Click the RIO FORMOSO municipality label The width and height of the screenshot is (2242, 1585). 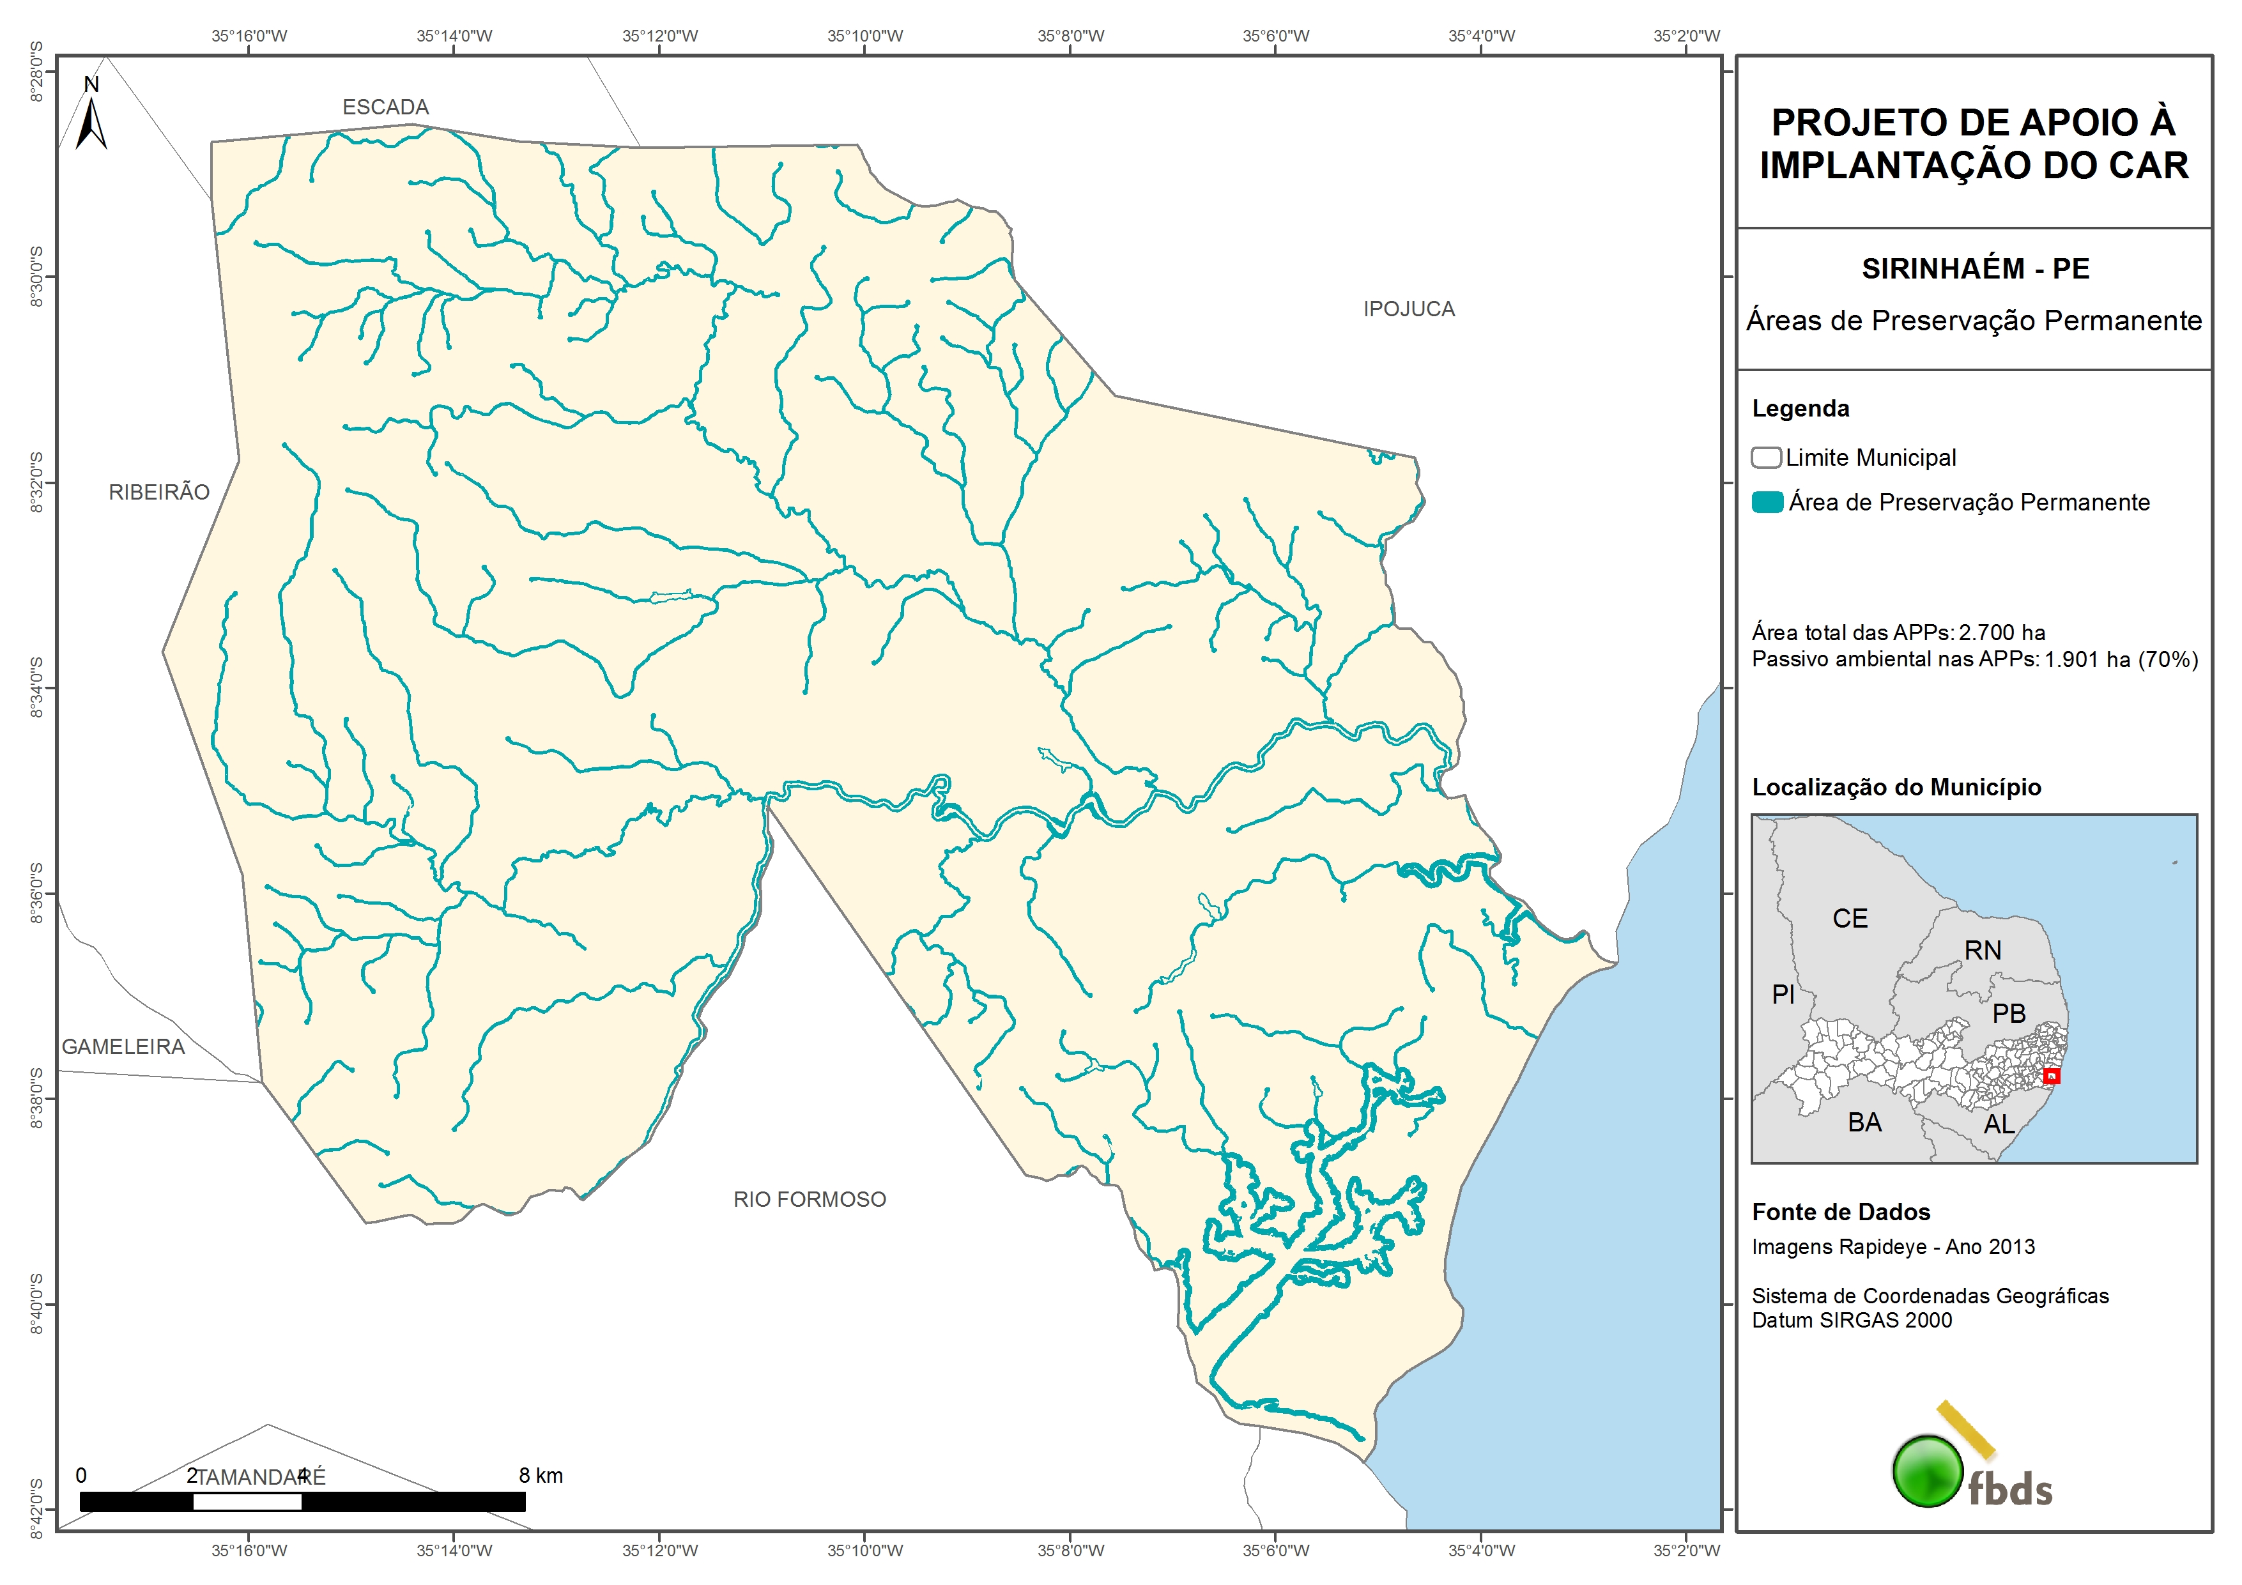810,1199
